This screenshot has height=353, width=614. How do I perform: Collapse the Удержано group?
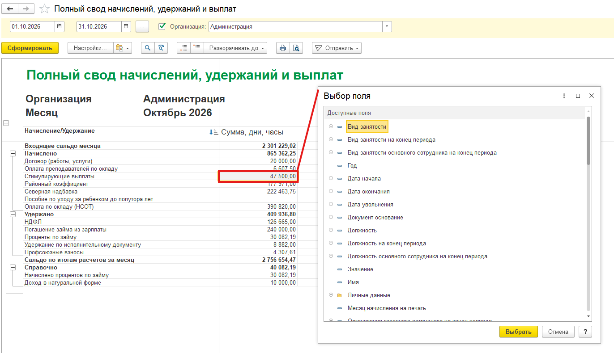(x=13, y=214)
